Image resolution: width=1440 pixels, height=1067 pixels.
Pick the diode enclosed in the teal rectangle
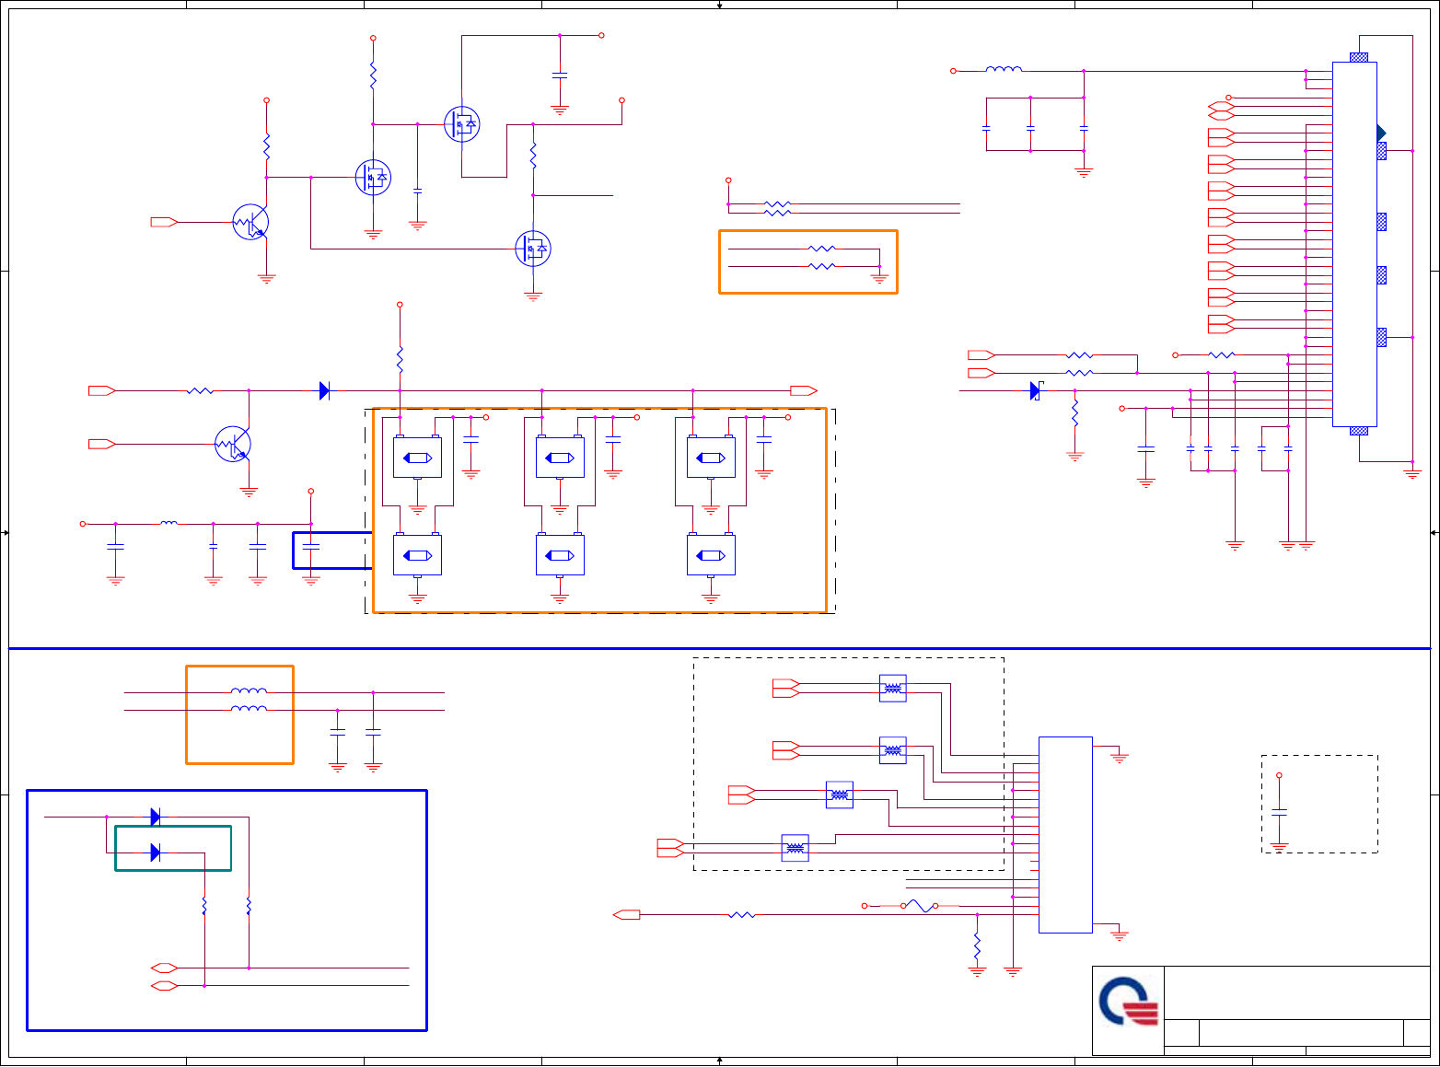156,852
